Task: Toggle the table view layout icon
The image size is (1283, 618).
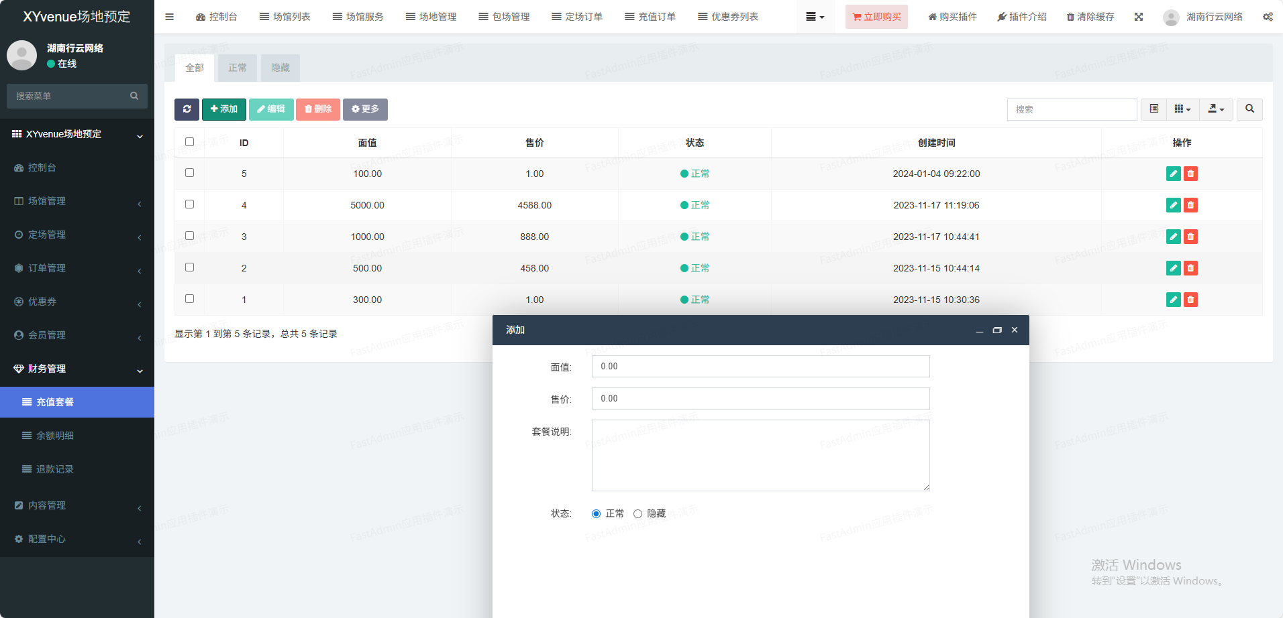Action: pyautogui.click(x=1153, y=109)
